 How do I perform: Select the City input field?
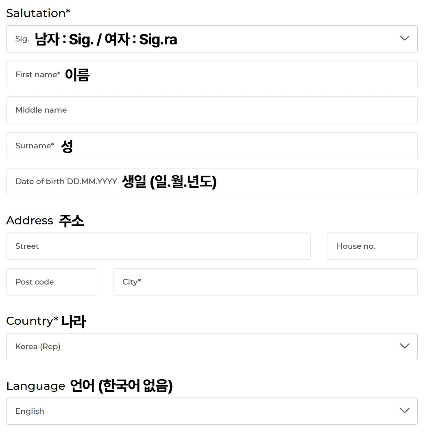(x=265, y=282)
